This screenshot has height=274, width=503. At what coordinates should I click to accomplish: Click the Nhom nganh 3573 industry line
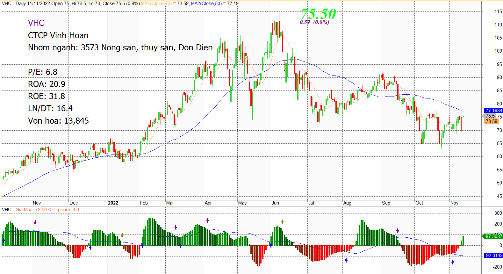click(120, 47)
